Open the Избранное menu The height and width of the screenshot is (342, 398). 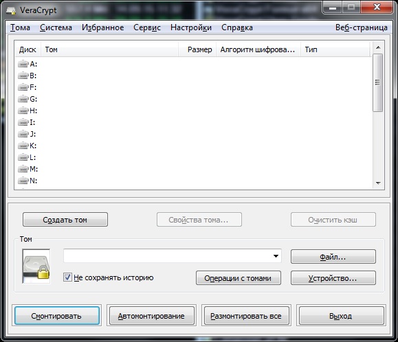pos(103,27)
